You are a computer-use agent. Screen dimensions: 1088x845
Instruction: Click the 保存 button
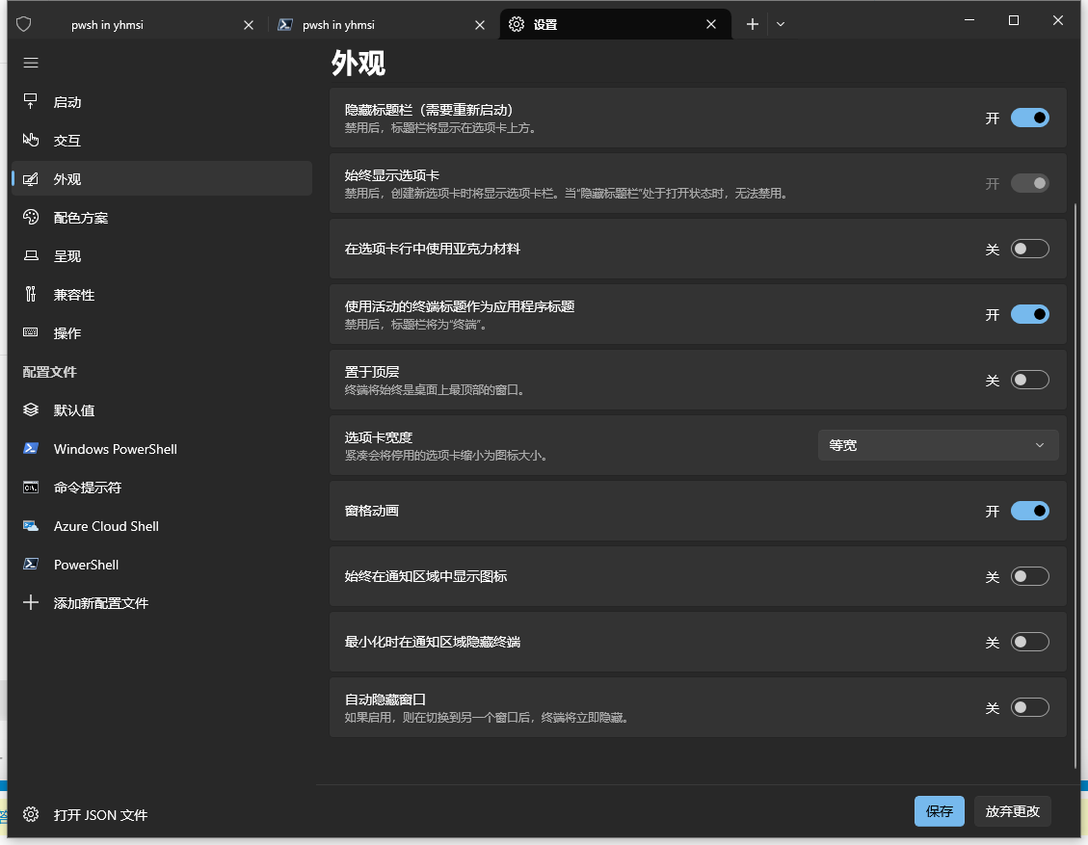(939, 811)
